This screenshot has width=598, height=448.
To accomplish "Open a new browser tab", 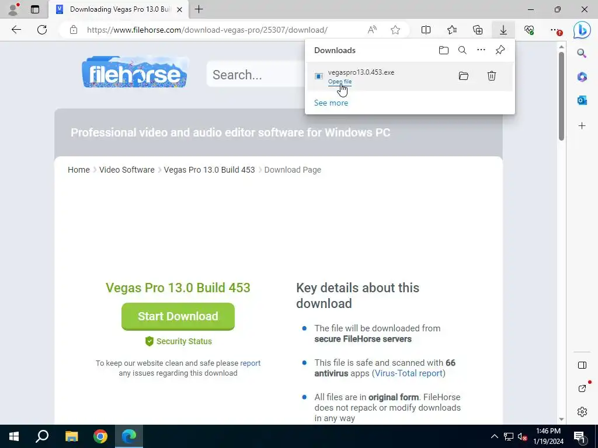I will tap(199, 9).
